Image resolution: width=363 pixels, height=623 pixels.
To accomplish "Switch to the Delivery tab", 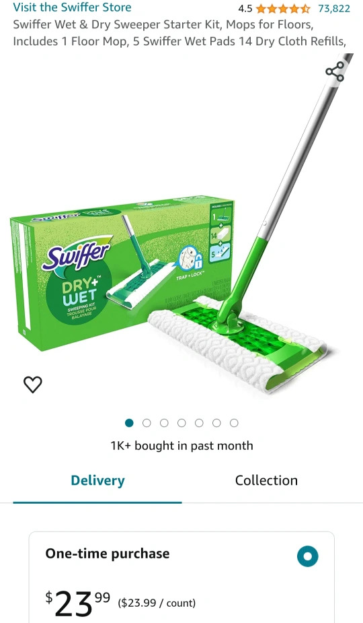I will pyautogui.click(x=97, y=480).
